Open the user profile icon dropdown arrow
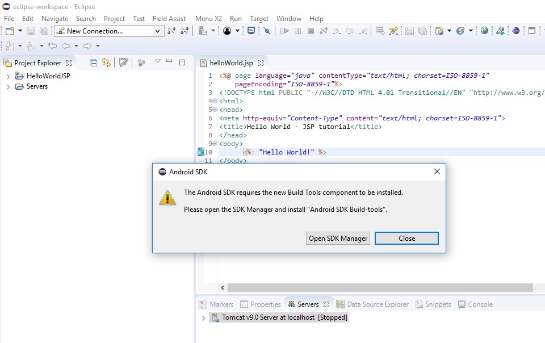 tap(237, 31)
